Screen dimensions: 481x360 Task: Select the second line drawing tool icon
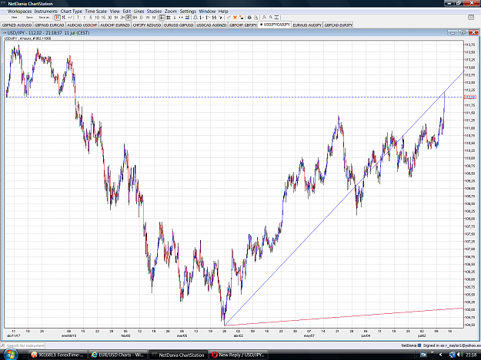[208, 18]
